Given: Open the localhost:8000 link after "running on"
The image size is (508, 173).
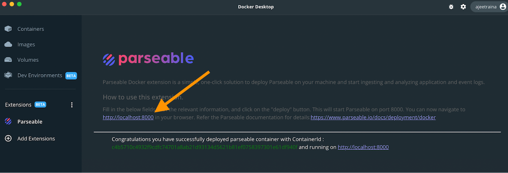Looking at the screenshot, I should 363,147.
